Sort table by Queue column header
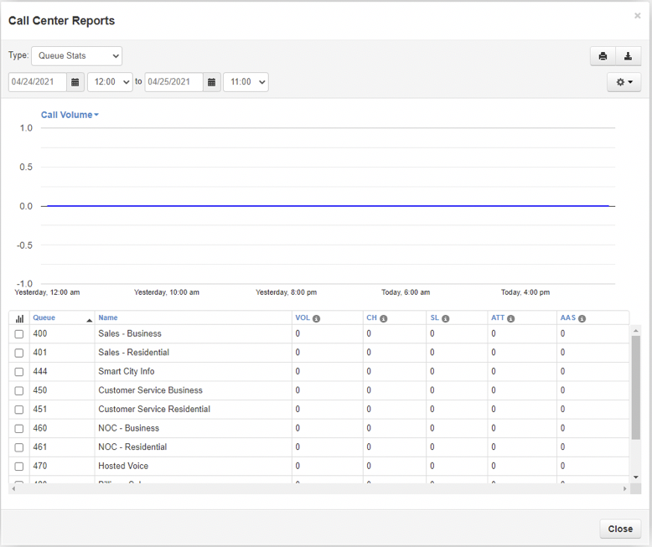The width and height of the screenshot is (652, 547). (44, 318)
